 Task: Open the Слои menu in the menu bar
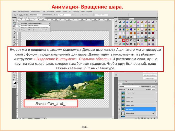click(43, 11)
